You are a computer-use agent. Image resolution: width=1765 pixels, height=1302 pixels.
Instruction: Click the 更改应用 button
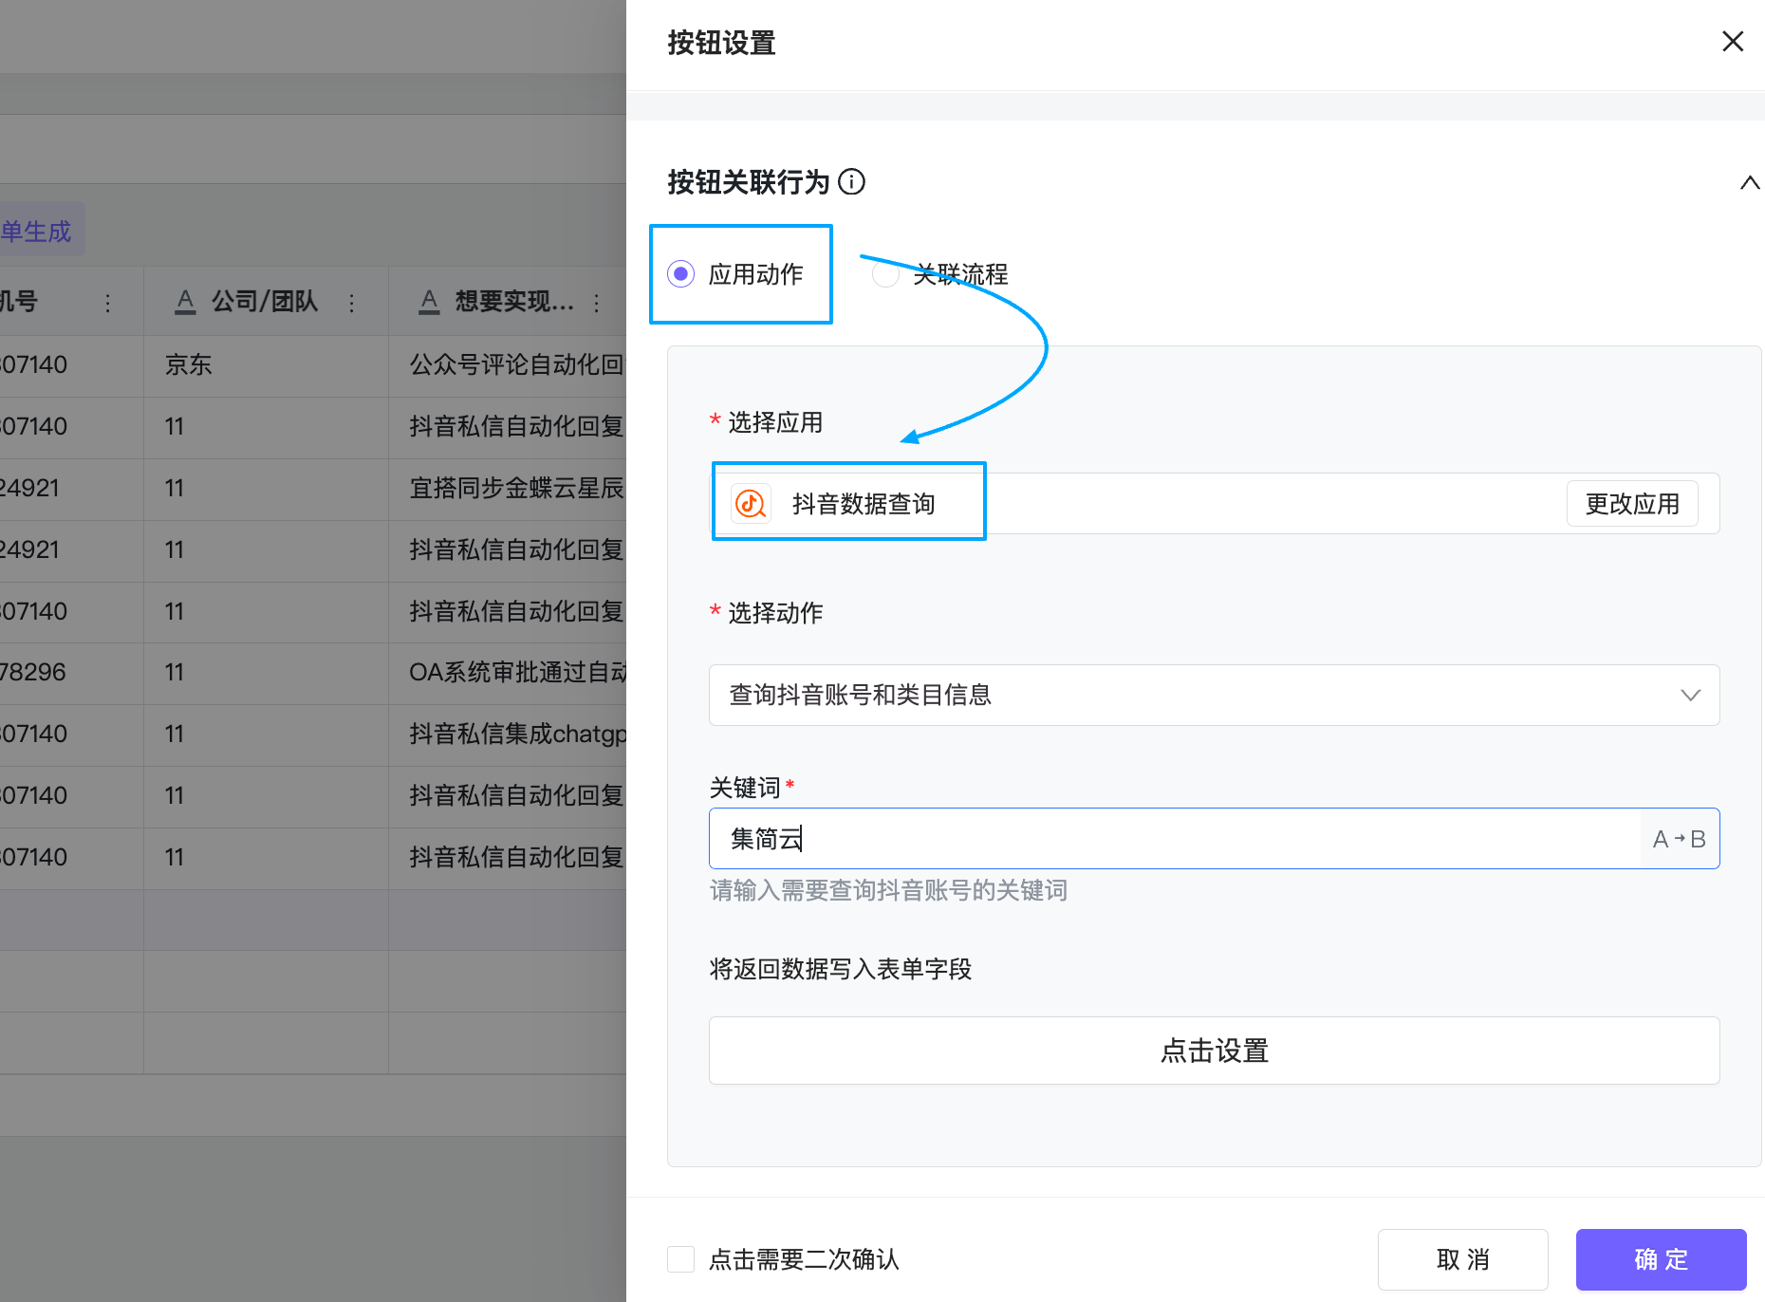click(1632, 503)
